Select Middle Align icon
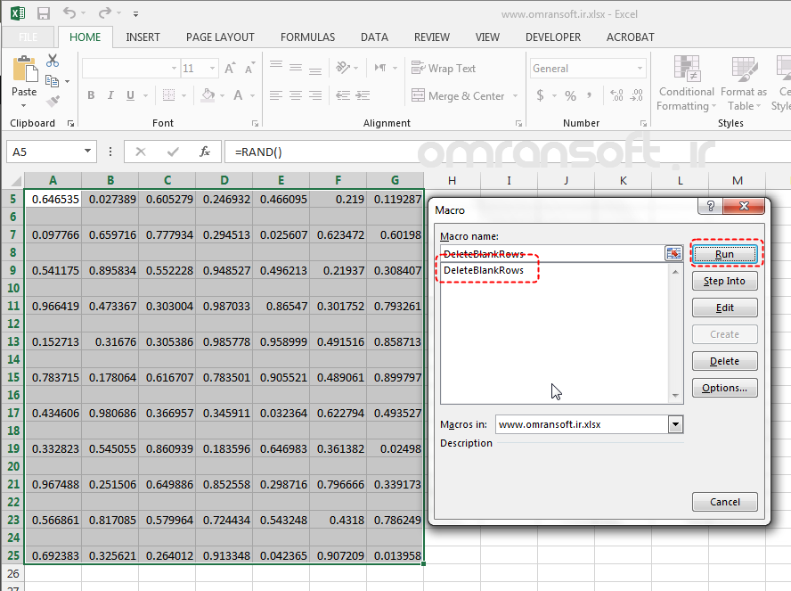Viewport: 791px width, 591px height. [x=296, y=67]
